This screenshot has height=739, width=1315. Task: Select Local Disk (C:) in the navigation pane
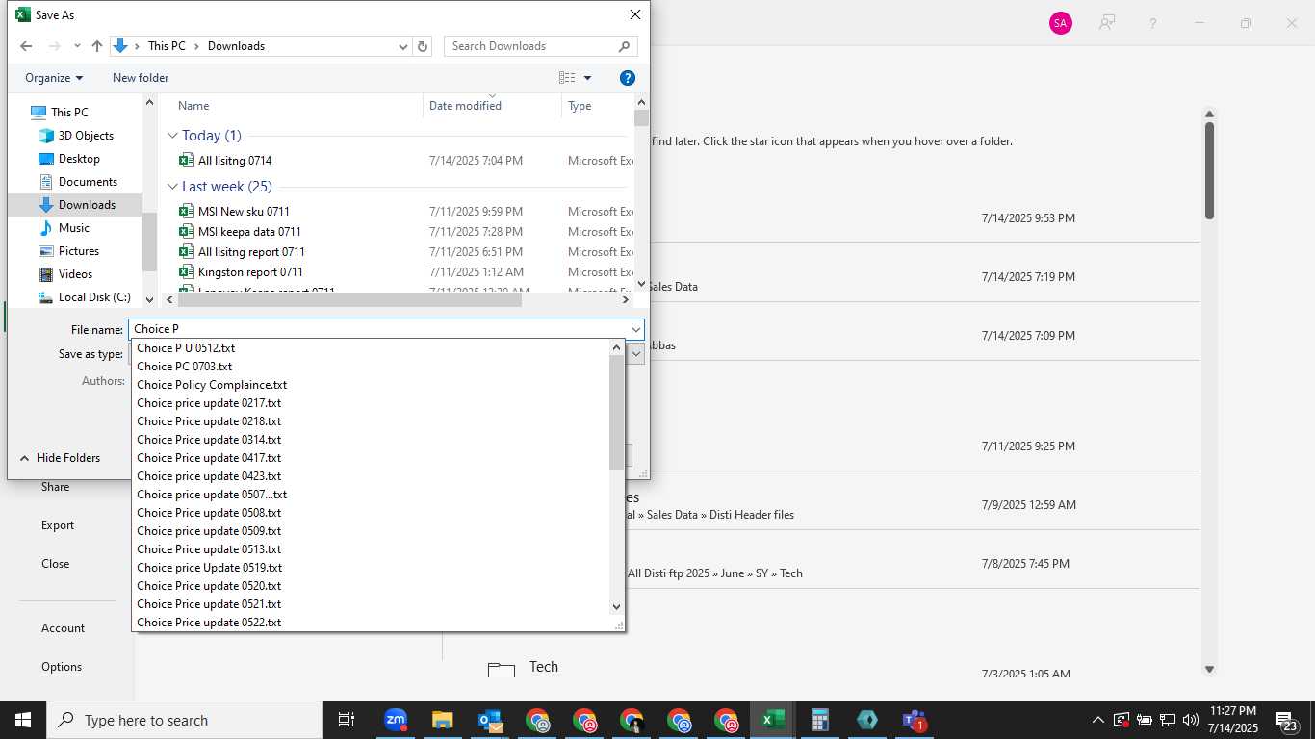pos(93,297)
